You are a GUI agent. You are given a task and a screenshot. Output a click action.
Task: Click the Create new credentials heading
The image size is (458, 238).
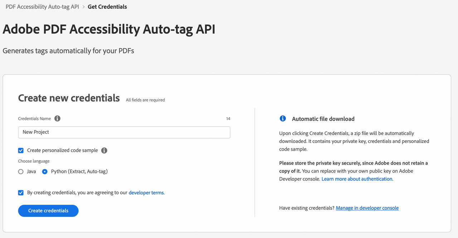pyautogui.click(x=69, y=98)
